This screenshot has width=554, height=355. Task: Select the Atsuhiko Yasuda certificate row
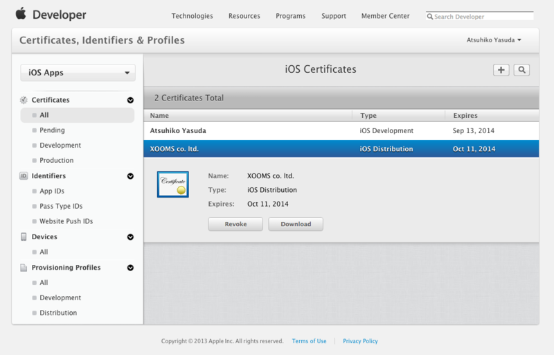(x=341, y=131)
